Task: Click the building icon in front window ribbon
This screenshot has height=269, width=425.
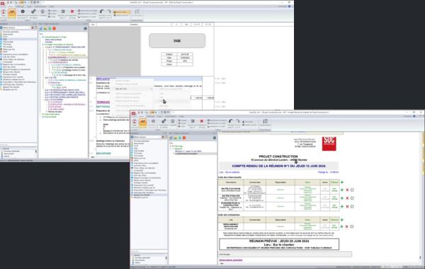Action: coord(173,121)
